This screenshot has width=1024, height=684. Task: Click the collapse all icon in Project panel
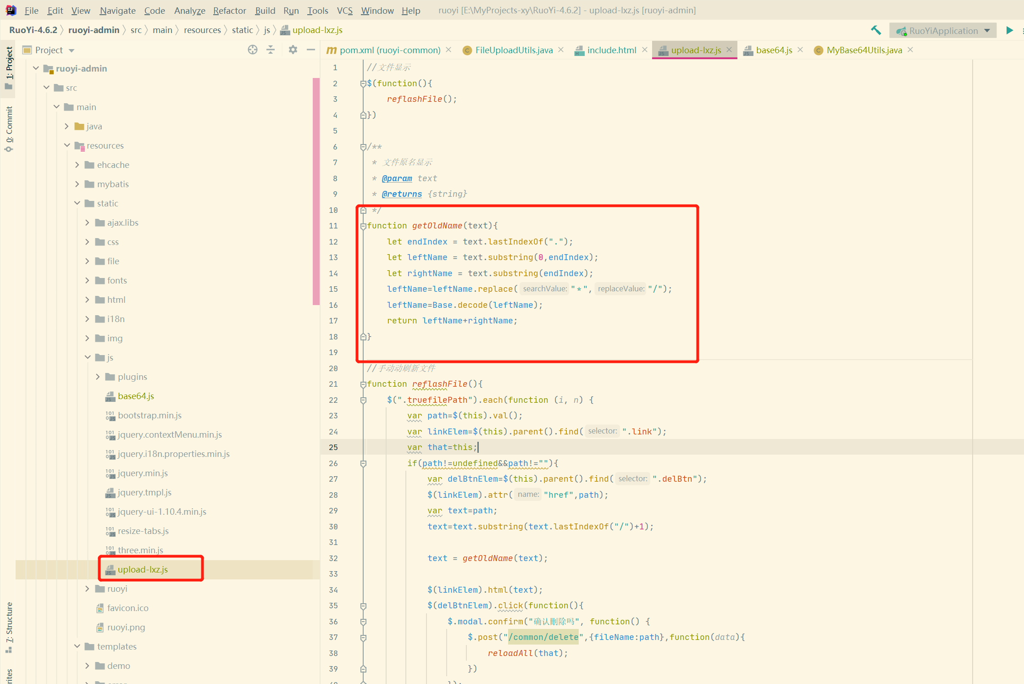(271, 50)
